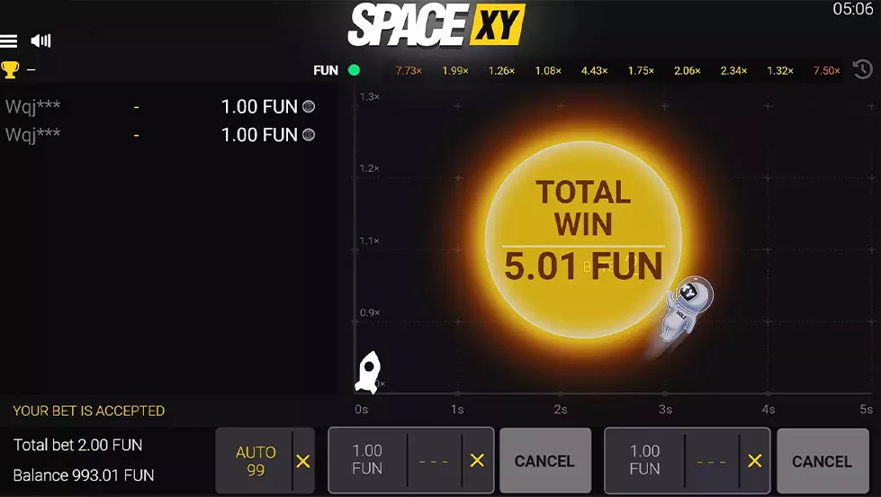Disable AUTO 99 with its yellow X

click(303, 461)
